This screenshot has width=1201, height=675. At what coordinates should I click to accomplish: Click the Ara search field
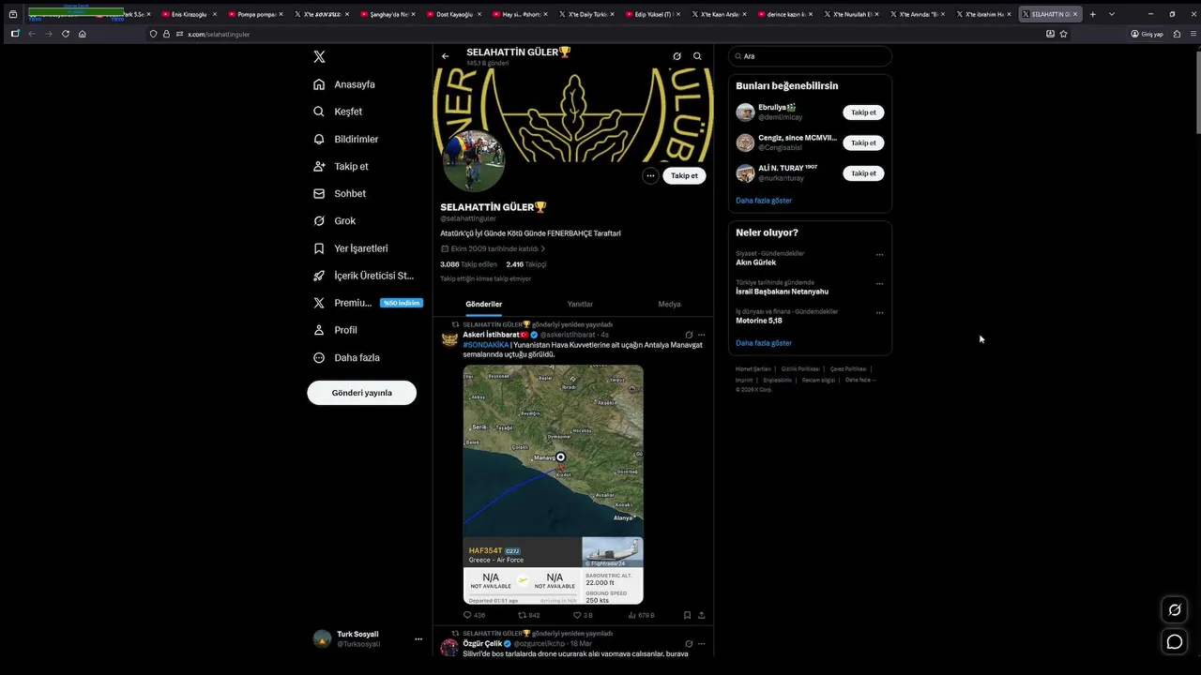click(x=811, y=56)
